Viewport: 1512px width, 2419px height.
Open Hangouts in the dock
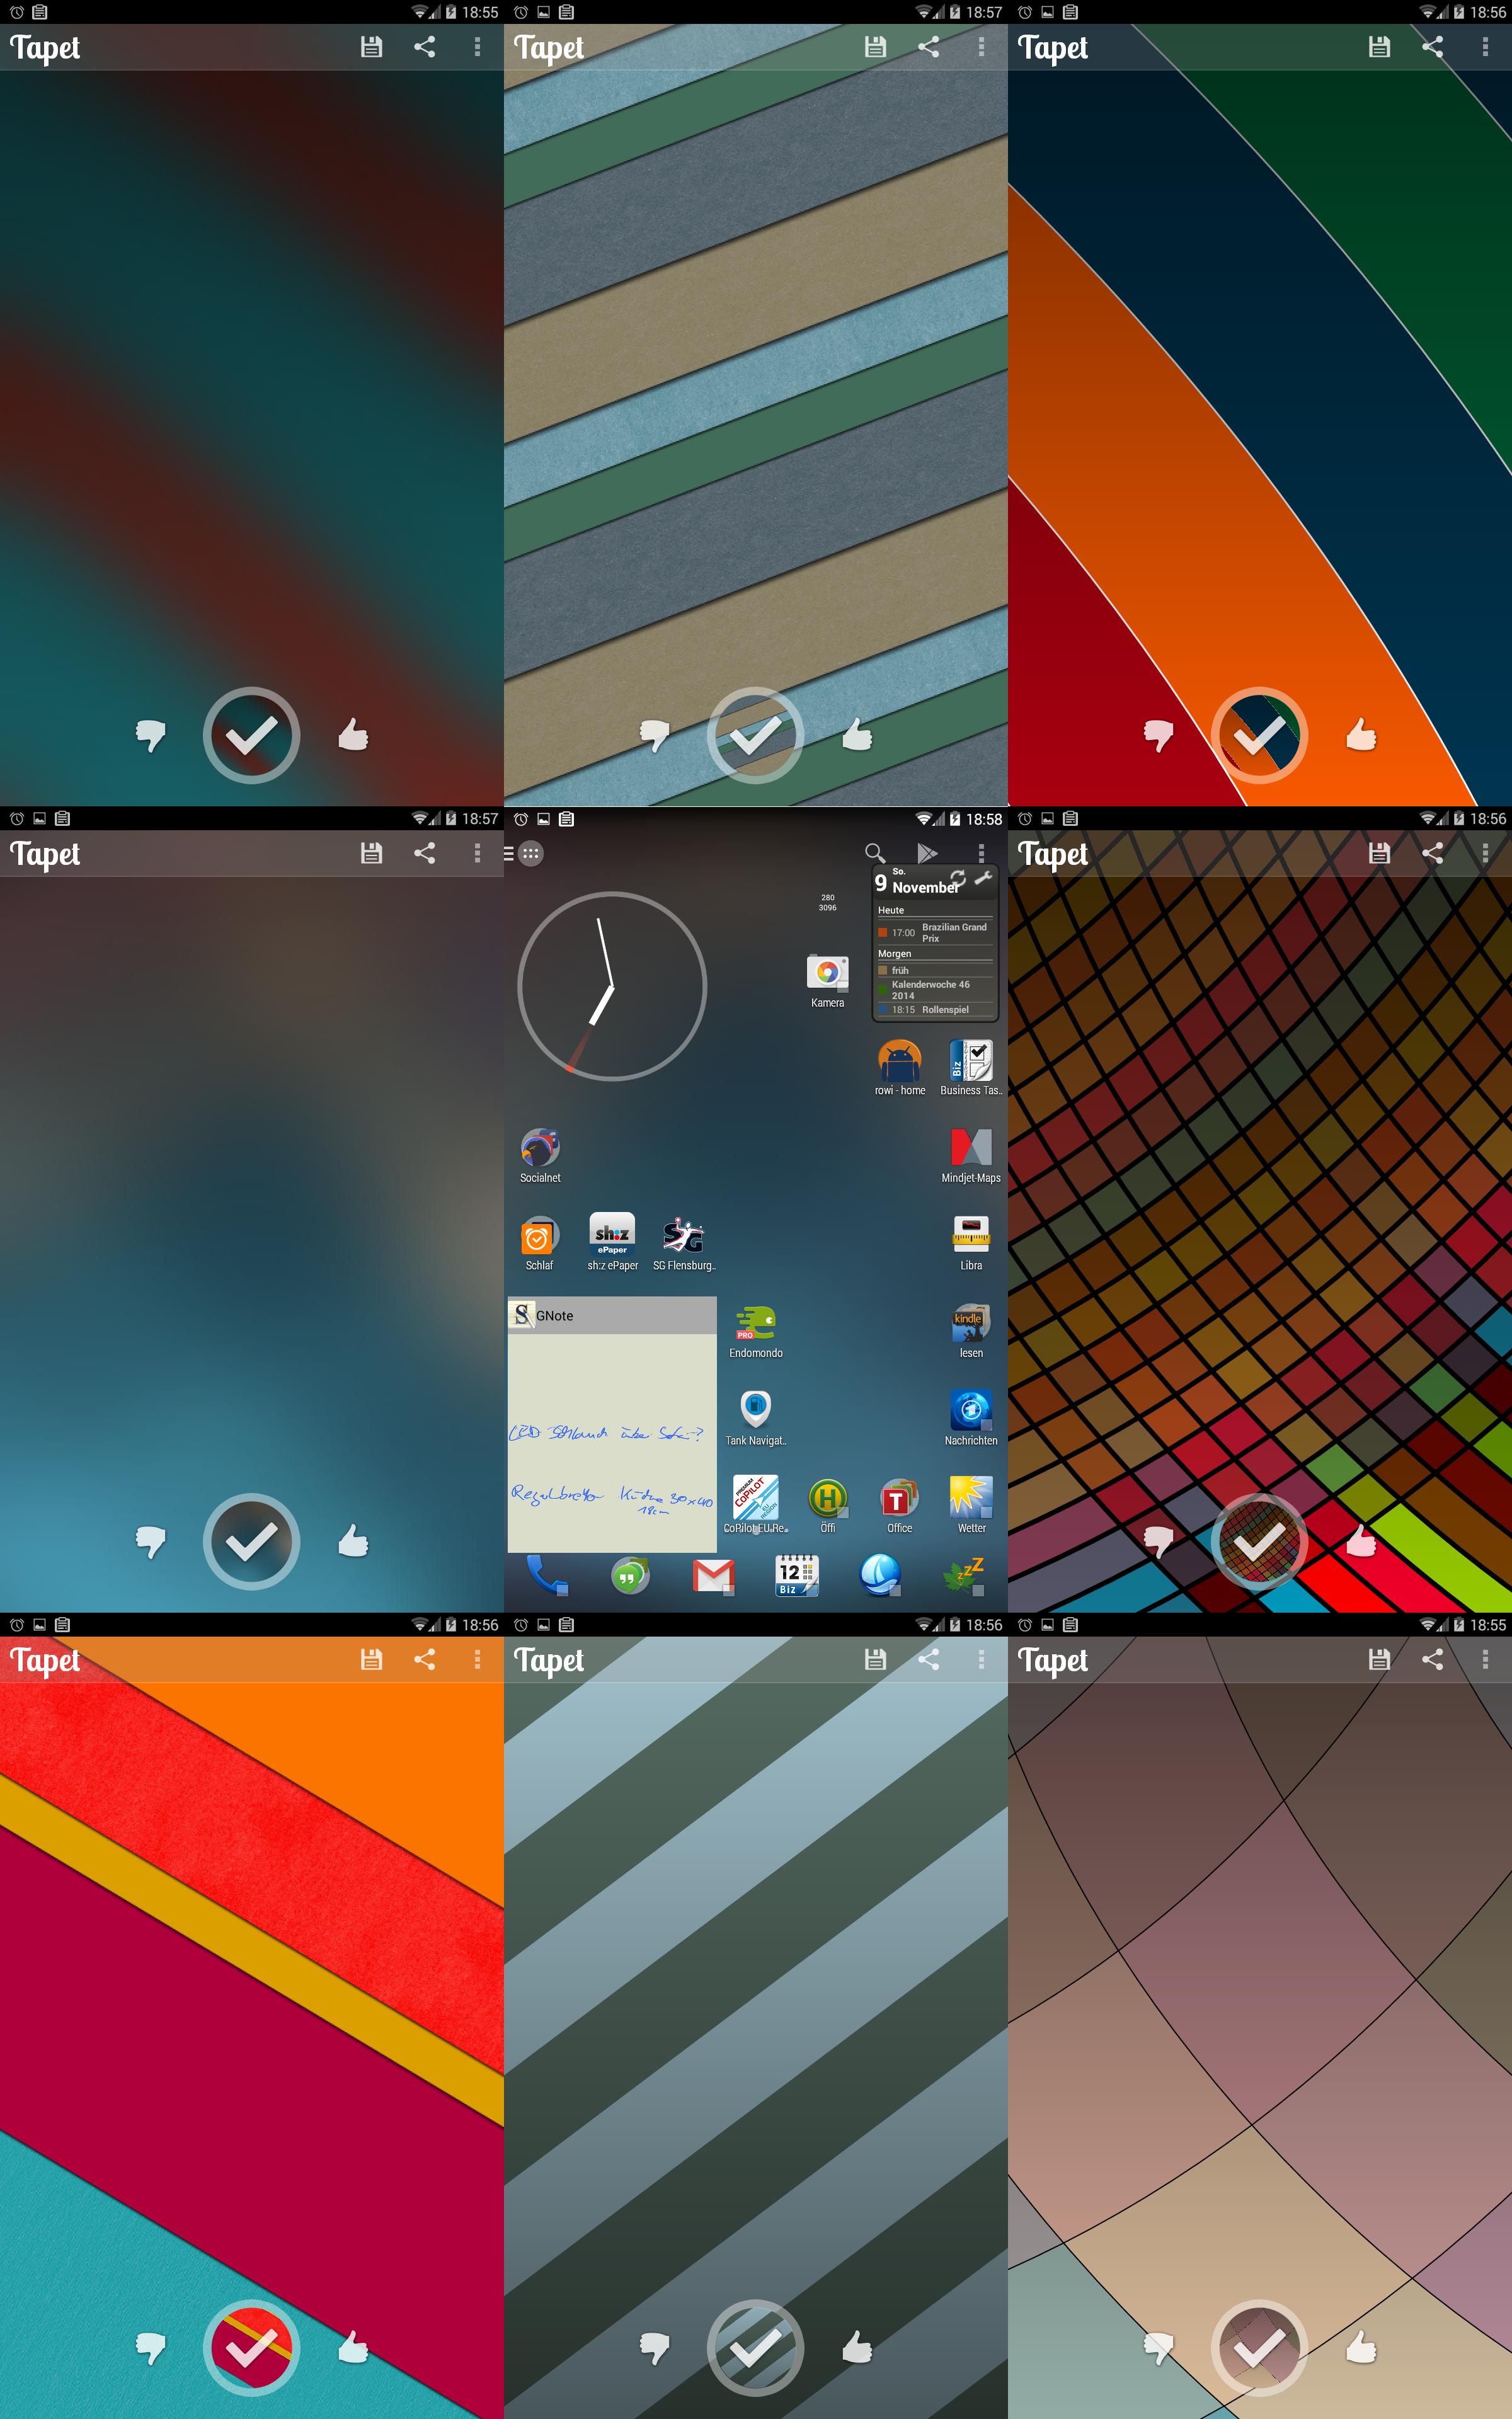point(630,1575)
